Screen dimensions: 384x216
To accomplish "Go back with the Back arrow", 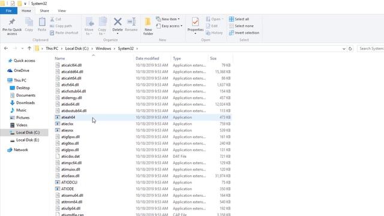I will point(6,49).
